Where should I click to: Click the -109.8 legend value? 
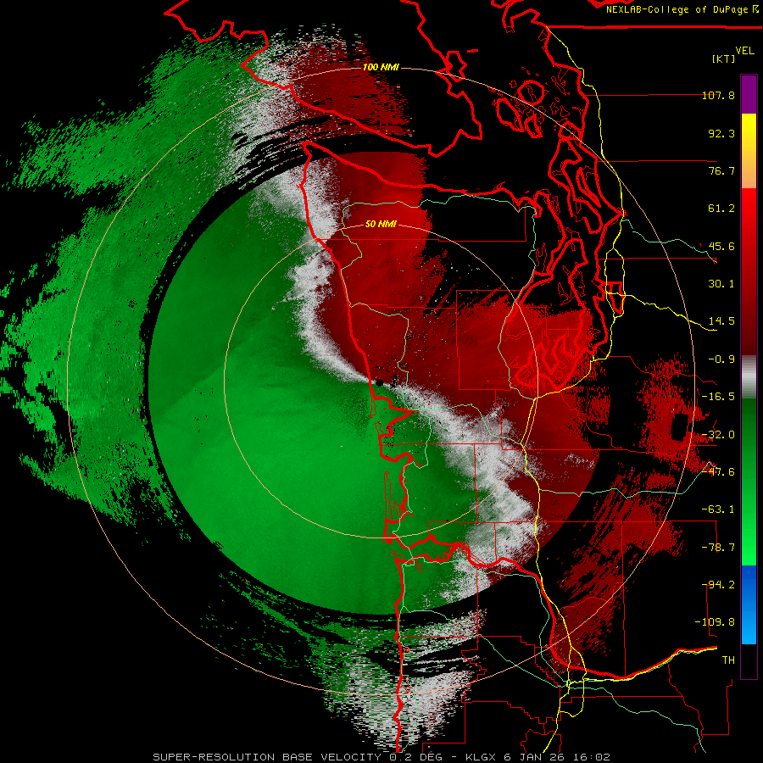715,622
